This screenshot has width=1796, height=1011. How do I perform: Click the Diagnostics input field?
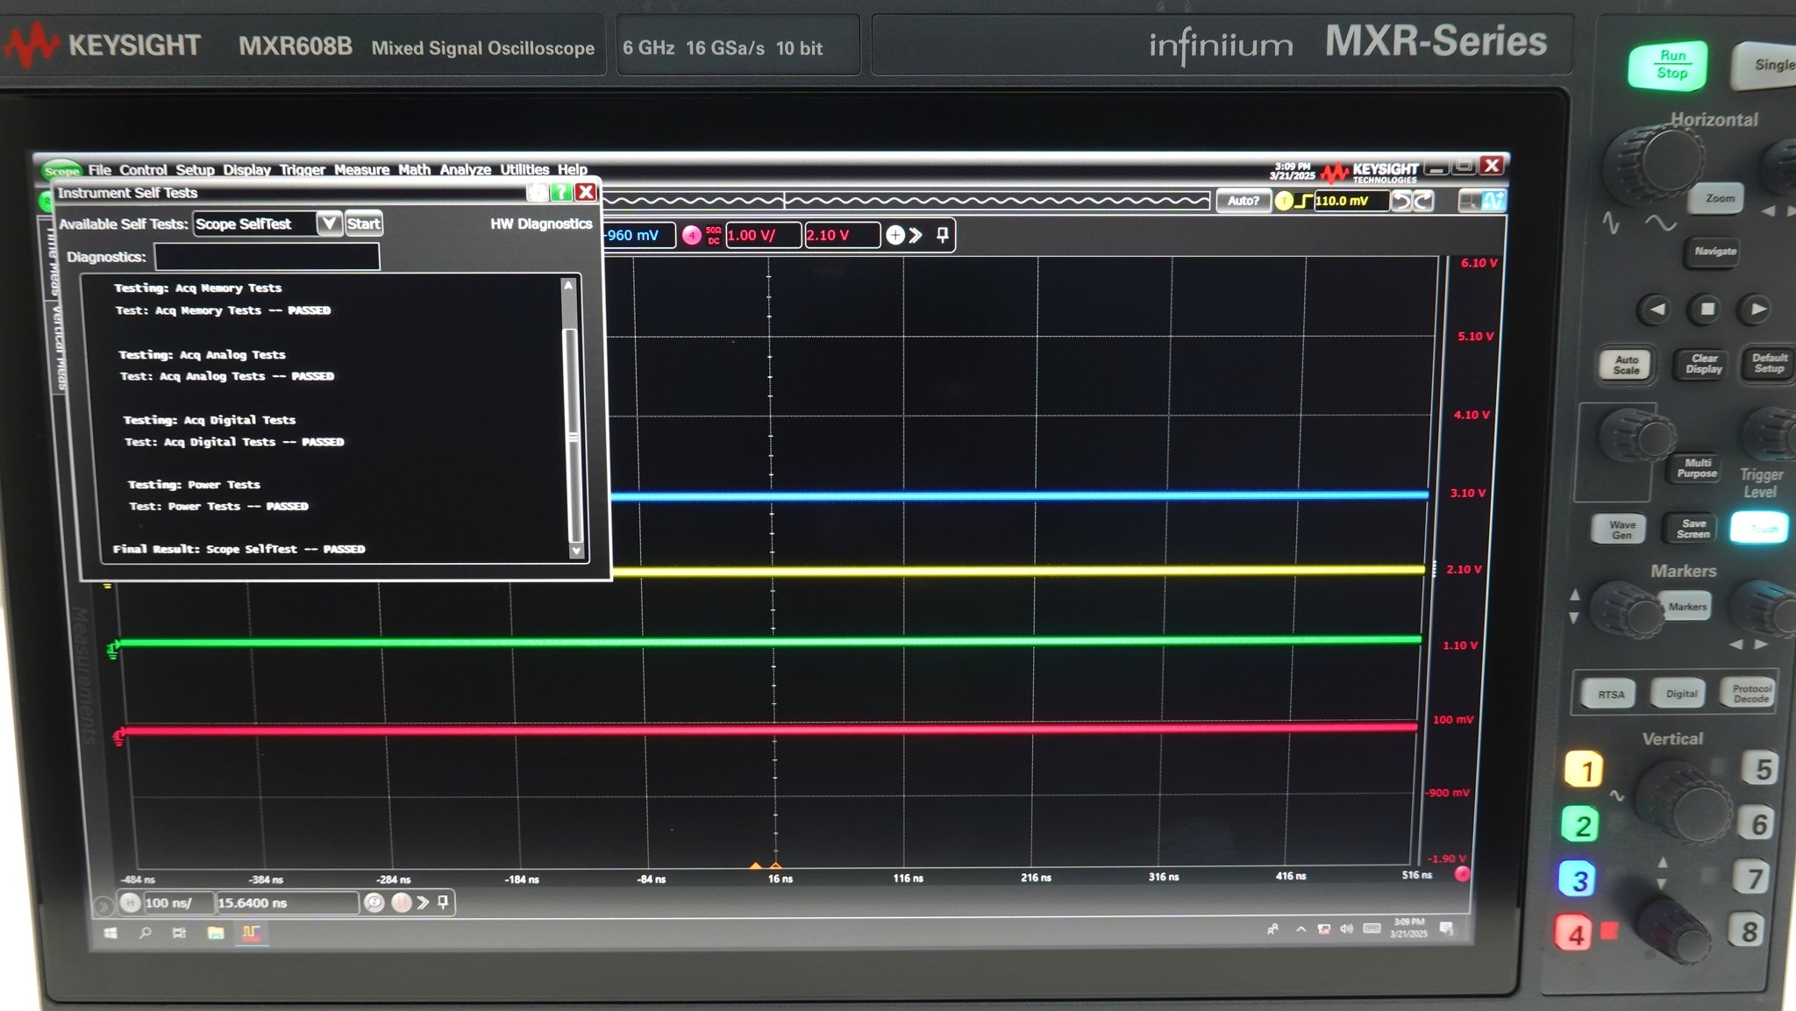click(267, 257)
